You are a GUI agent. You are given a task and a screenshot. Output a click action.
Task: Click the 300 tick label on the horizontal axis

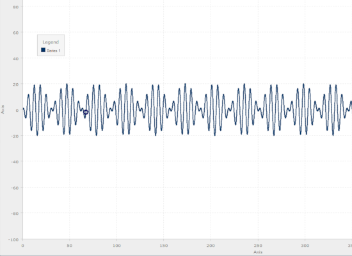pos(305,246)
